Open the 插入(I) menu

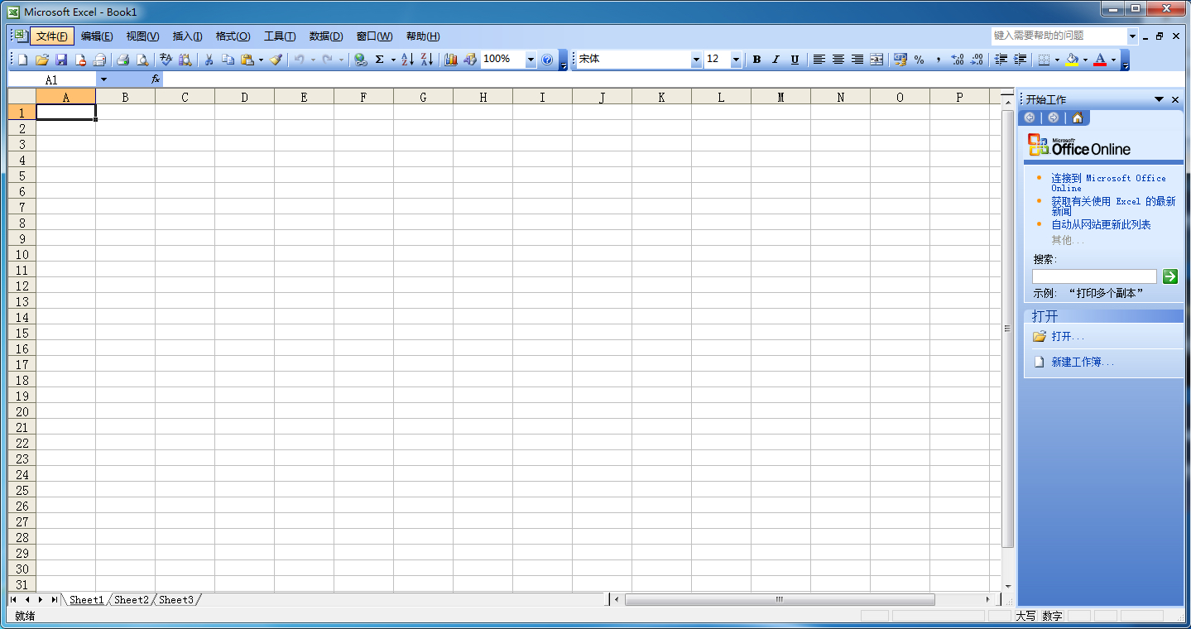click(x=187, y=36)
